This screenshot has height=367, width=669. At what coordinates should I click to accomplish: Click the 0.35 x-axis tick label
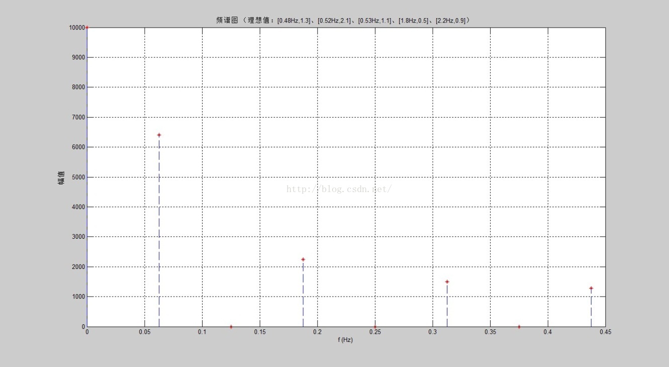click(x=490, y=332)
